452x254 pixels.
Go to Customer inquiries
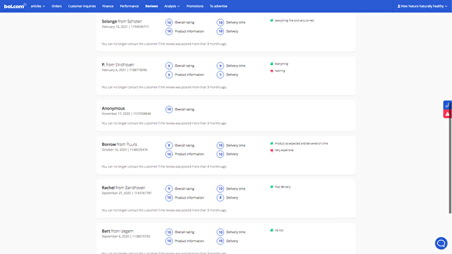[x=82, y=6]
